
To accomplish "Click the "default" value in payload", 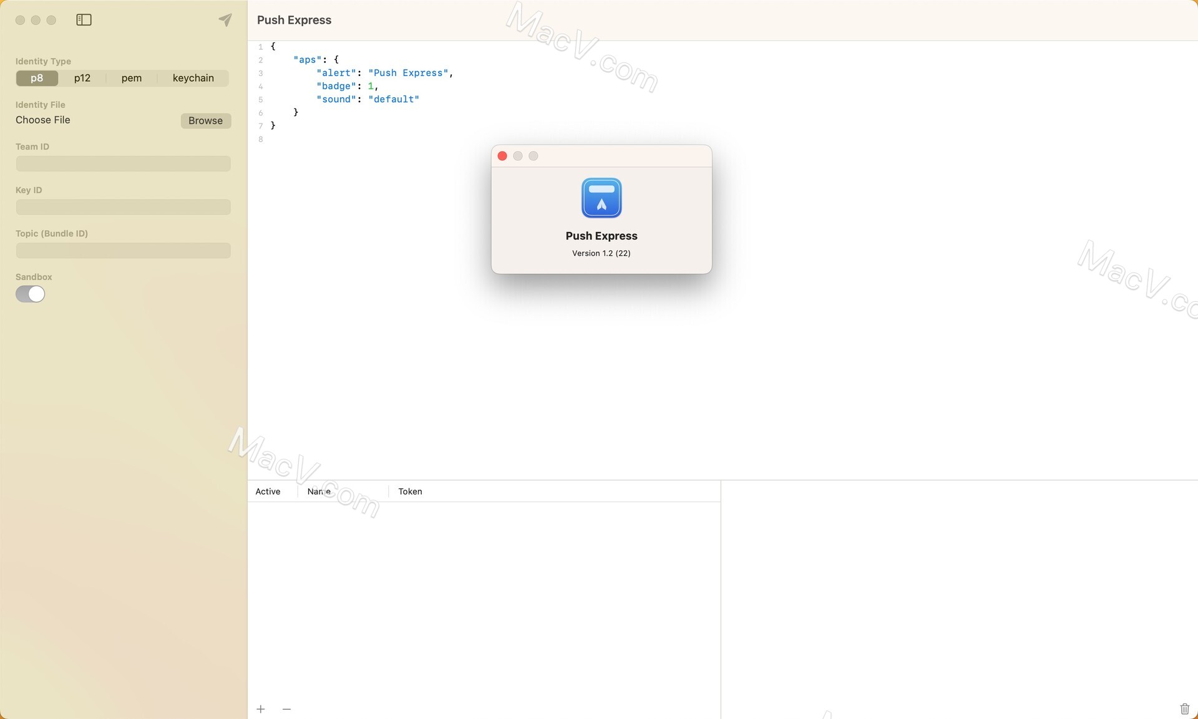I will [x=394, y=99].
